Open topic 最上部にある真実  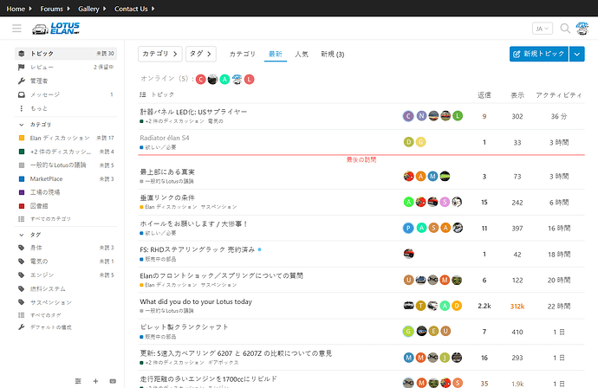tap(167, 171)
